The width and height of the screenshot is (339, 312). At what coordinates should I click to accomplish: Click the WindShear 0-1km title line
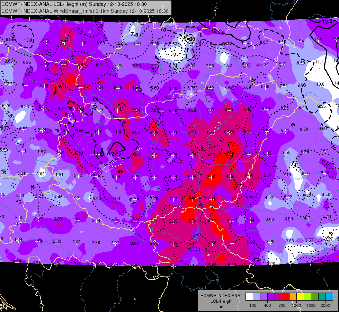[85, 11]
